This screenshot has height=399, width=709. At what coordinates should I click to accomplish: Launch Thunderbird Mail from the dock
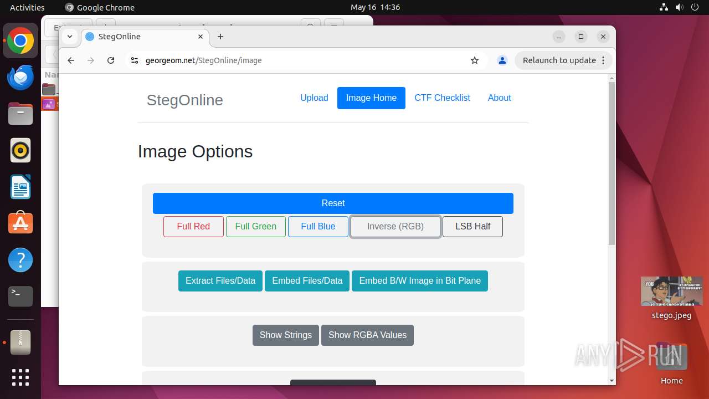tap(20, 77)
